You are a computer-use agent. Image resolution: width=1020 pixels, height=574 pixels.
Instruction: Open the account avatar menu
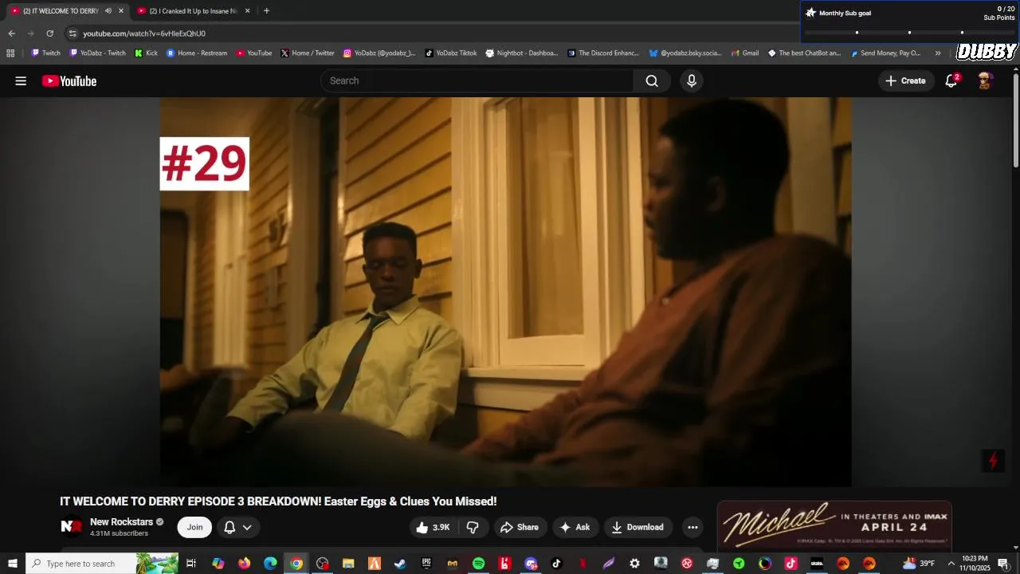[985, 81]
